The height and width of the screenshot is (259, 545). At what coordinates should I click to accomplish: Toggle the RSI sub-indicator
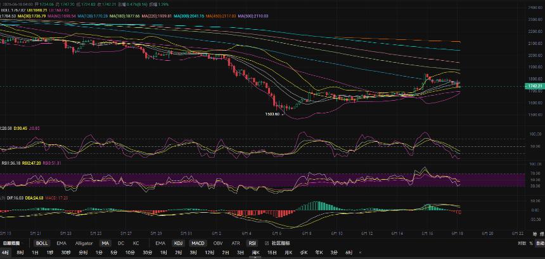click(253, 243)
